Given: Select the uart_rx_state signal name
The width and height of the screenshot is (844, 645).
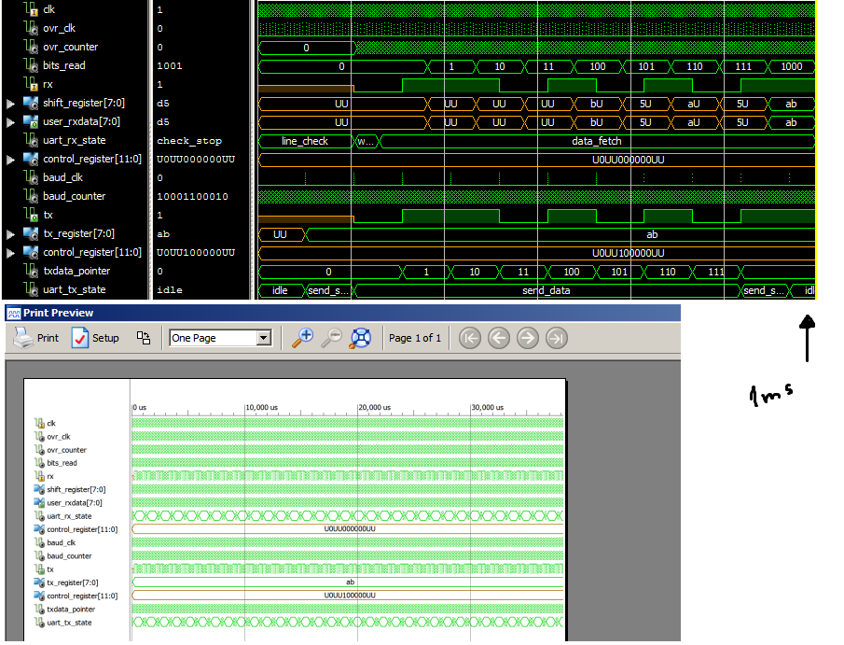Looking at the screenshot, I should pos(75,140).
